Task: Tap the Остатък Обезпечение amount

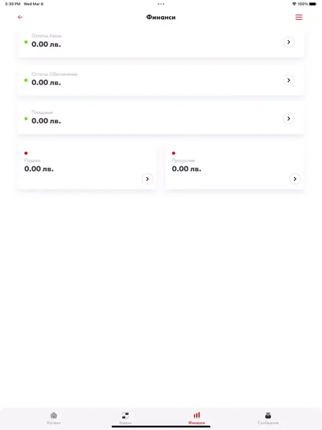Action: coord(46,82)
